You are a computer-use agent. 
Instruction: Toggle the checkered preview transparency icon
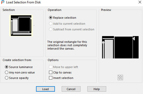120,77
